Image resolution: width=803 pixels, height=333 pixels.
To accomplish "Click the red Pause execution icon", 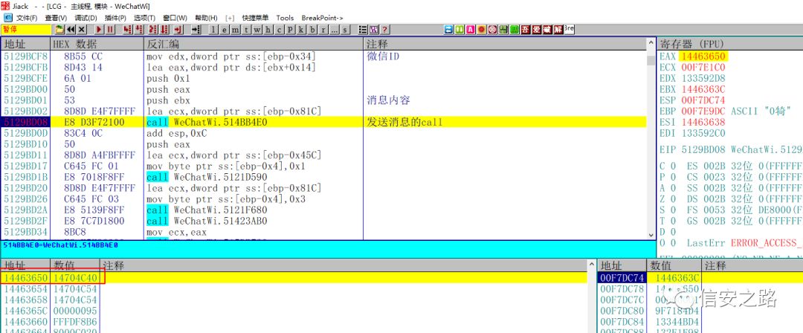I will click(109, 30).
